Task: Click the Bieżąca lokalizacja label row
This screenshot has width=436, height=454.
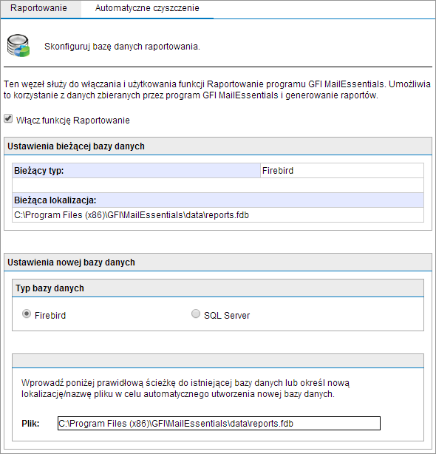Action: [218, 200]
